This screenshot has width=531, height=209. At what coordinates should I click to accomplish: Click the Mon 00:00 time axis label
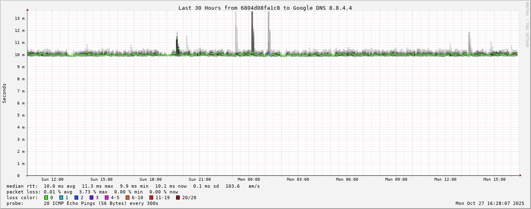pyautogui.click(x=249, y=179)
